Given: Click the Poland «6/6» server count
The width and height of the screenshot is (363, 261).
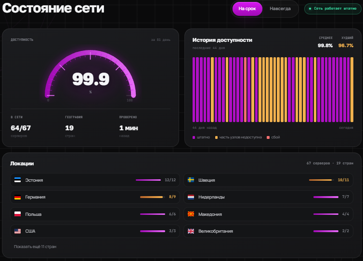Looking at the screenshot, I should (x=172, y=214).
